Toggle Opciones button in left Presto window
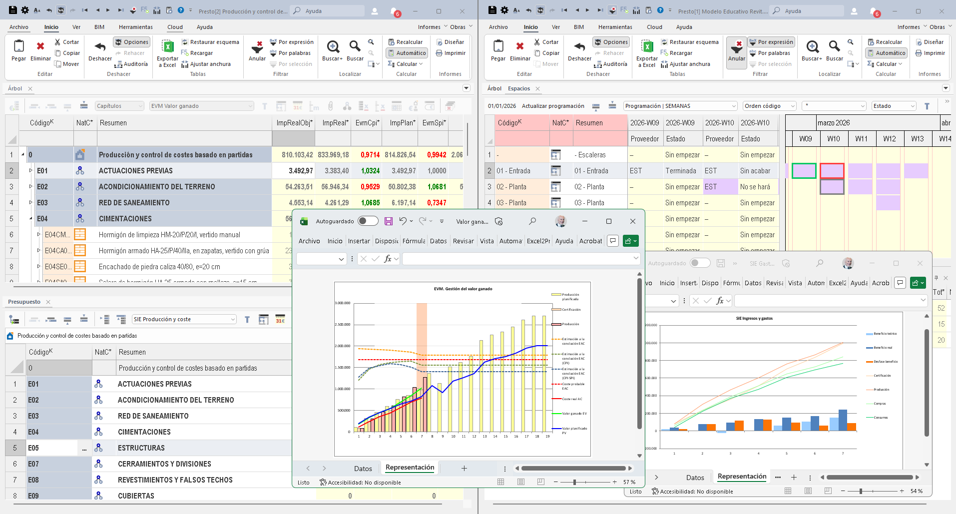The image size is (956, 514). click(131, 42)
